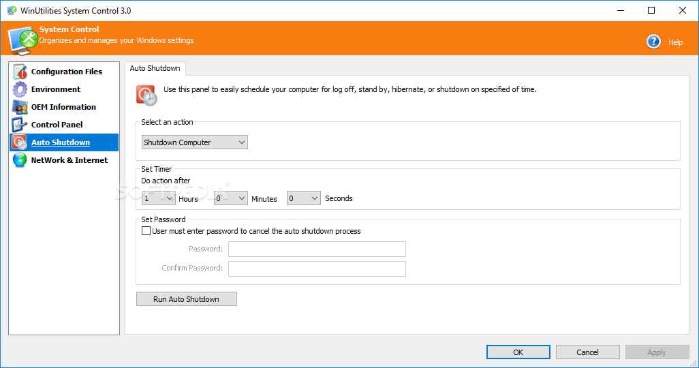Click the 'Do action after' label
Screen dimensions: 699x368
[x=166, y=181]
